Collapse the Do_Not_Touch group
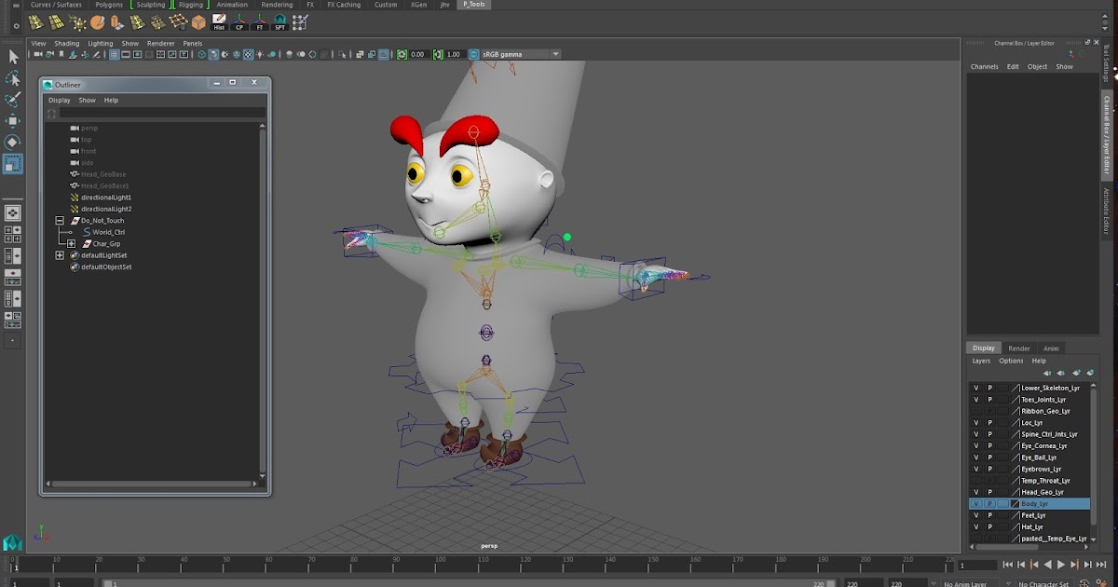The width and height of the screenshot is (1118, 587). [60, 220]
